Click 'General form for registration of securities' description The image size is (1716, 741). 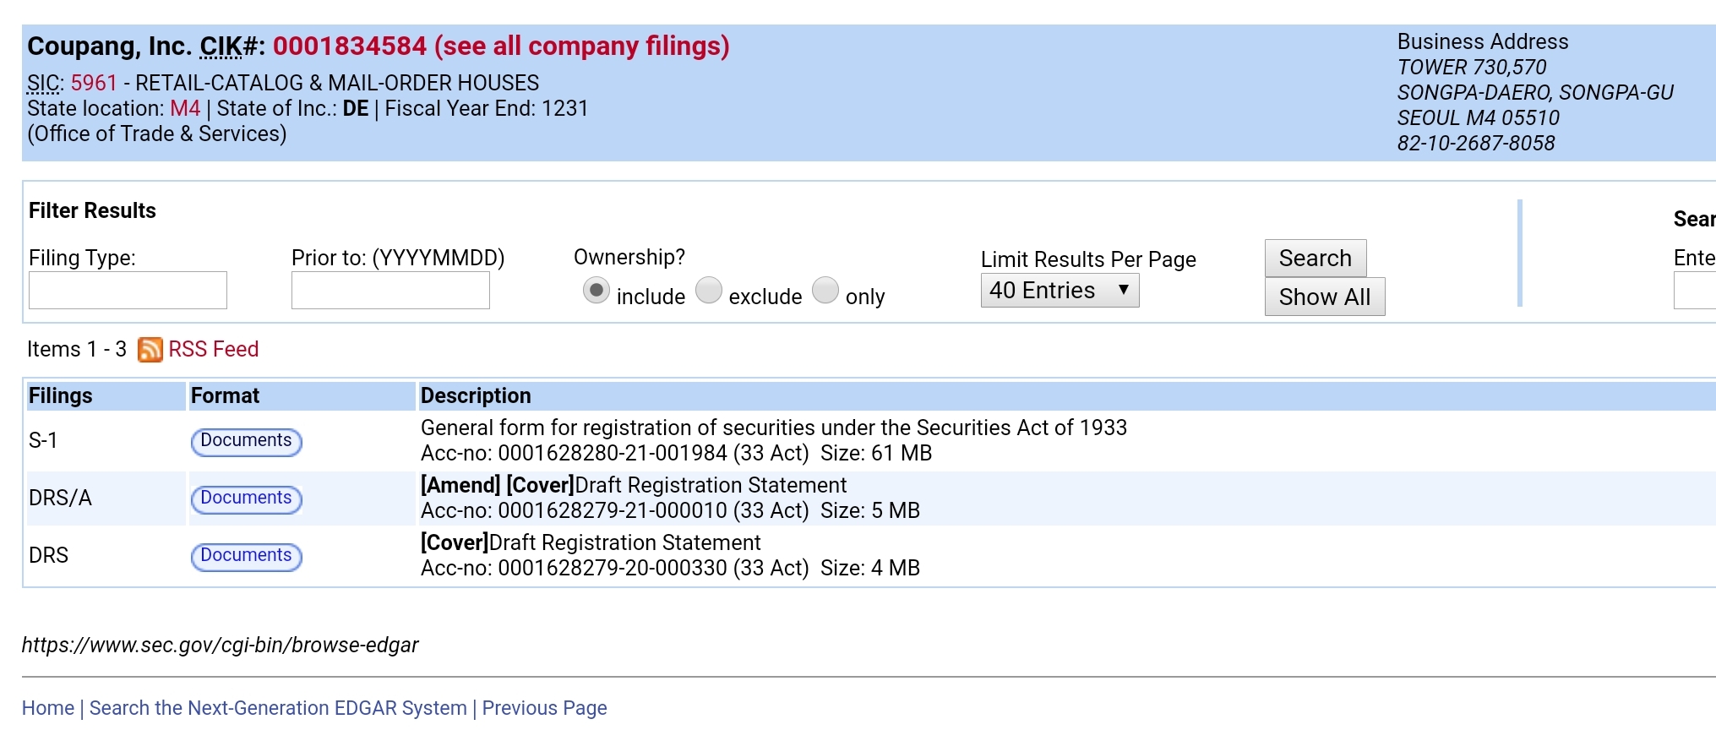(x=774, y=428)
